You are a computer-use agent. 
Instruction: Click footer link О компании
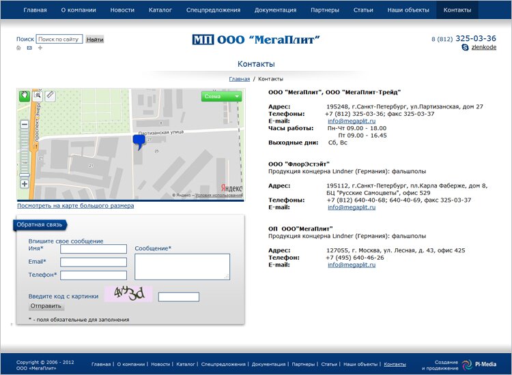(130, 364)
